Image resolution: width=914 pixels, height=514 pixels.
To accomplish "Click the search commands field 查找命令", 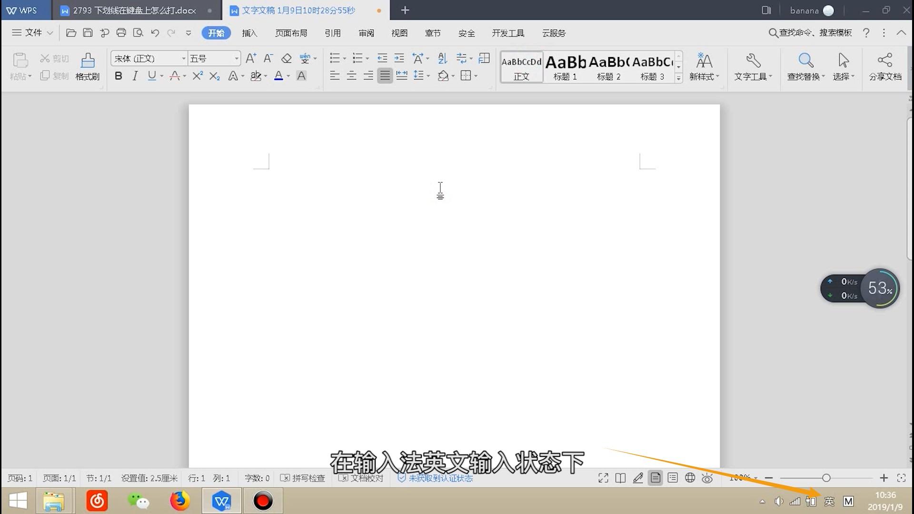I will (x=810, y=32).
